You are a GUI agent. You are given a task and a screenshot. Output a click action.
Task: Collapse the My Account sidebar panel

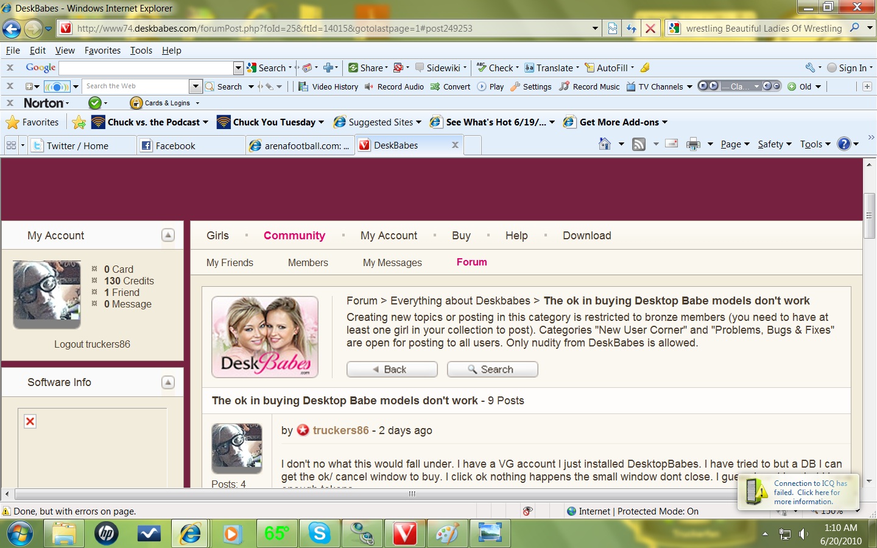click(x=168, y=235)
